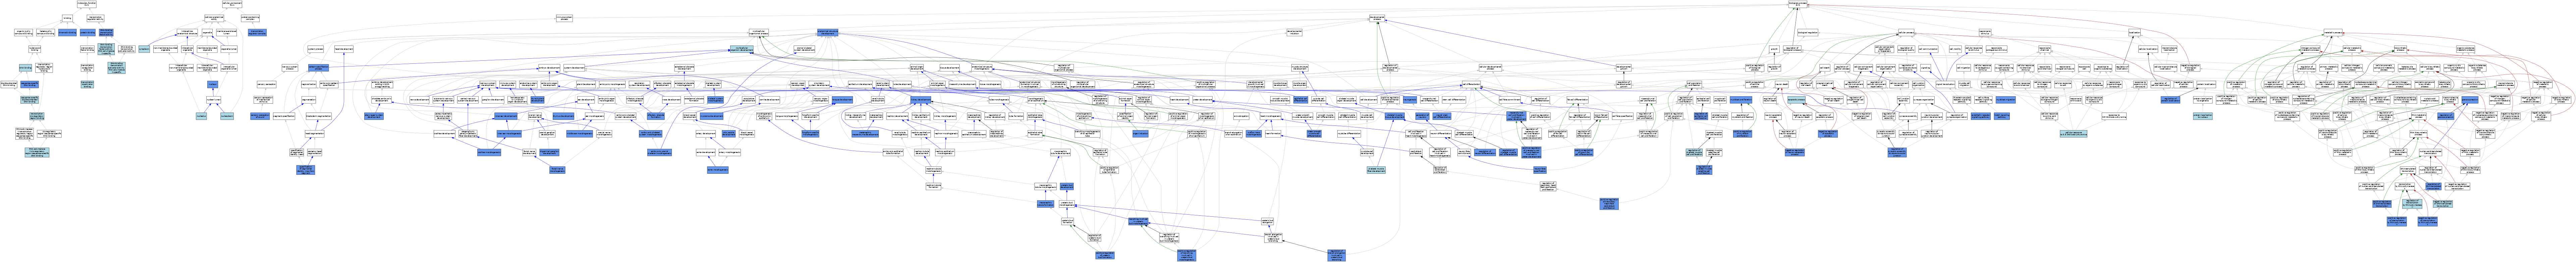The image size is (2576, 262).
Task: Click the 'head development' node
Action: pyautogui.click(x=344, y=49)
